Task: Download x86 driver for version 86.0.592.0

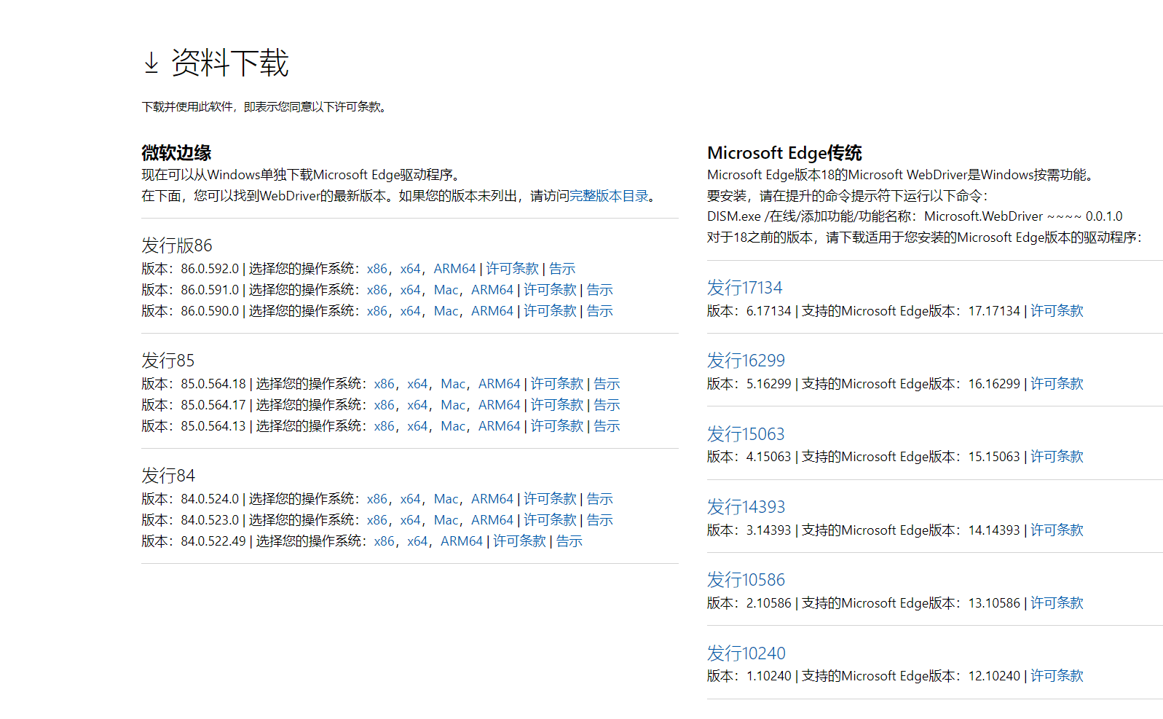Action: pyautogui.click(x=377, y=269)
